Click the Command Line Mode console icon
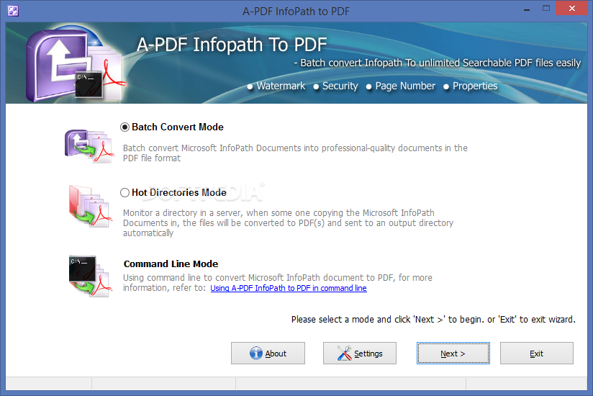The image size is (593, 396). 91,276
